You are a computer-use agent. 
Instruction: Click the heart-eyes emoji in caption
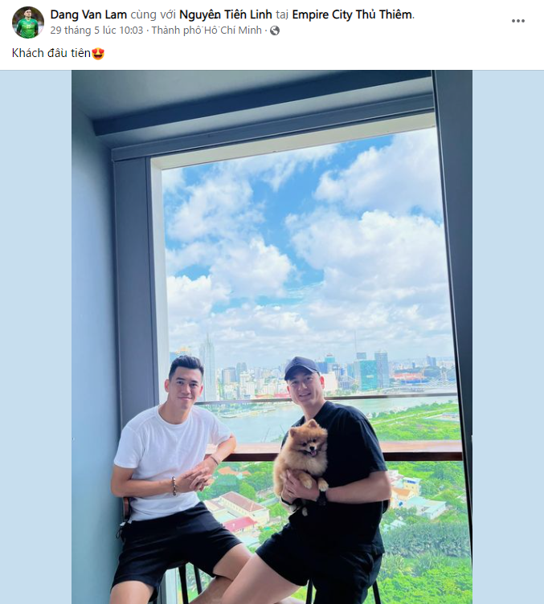[98, 53]
